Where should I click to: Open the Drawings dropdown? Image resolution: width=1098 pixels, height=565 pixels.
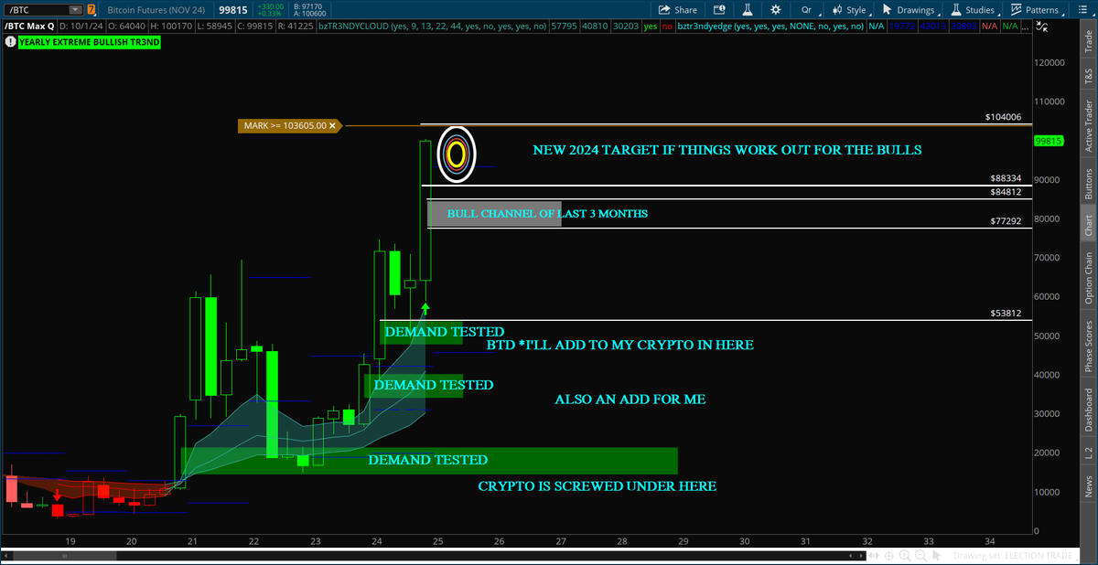[910, 10]
